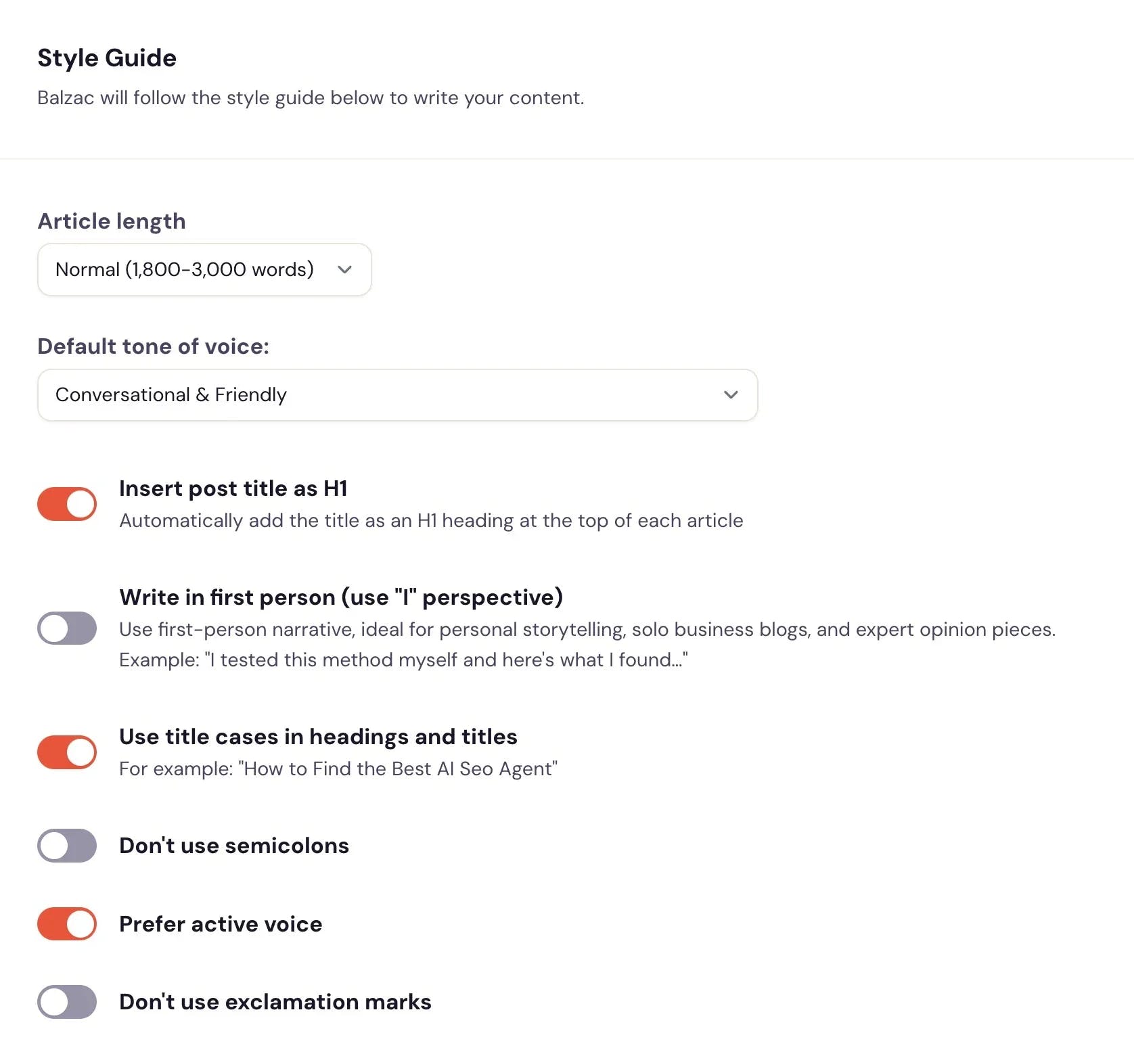This screenshot has height=1054, width=1134.
Task: Disable the Insert post title as H1 toggle
Action: click(x=67, y=504)
